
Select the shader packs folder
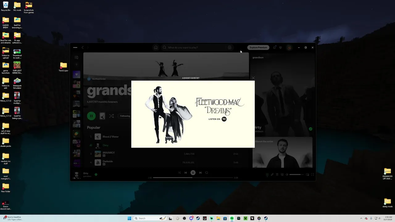click(x=6, y=143)
